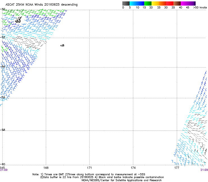
Task: Click the green 15-20 knots color band
Action: [148, 3]
